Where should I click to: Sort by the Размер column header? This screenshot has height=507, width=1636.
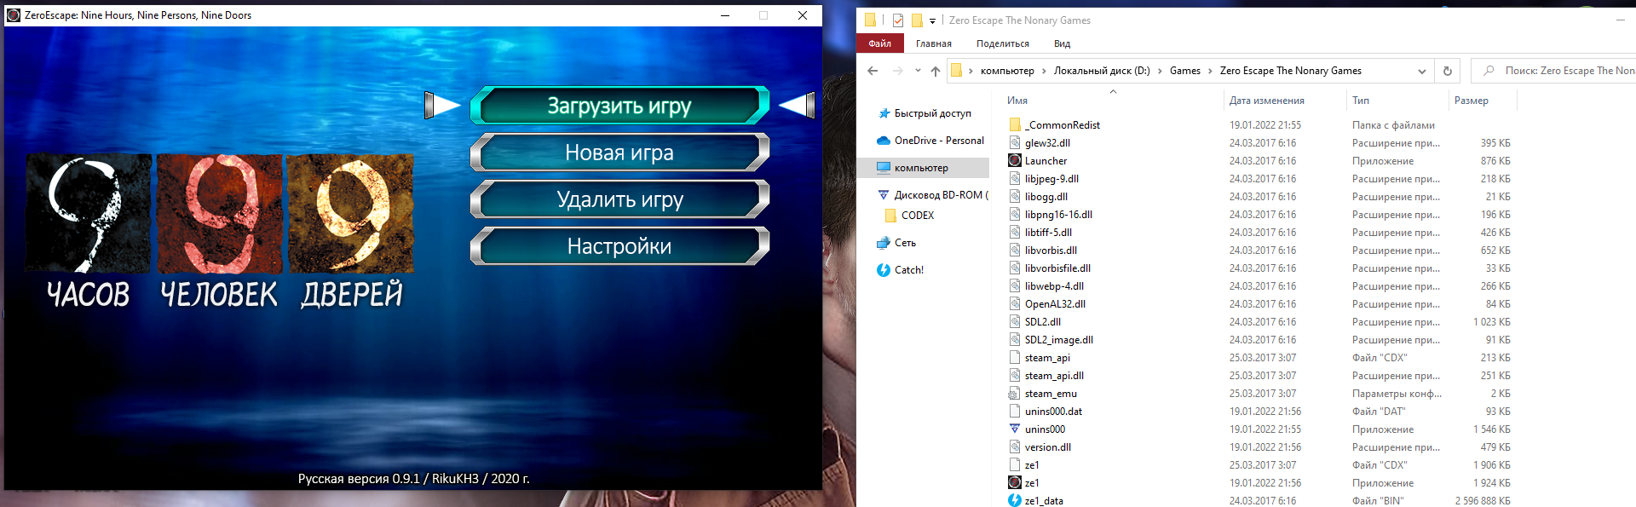[1472, 101]
